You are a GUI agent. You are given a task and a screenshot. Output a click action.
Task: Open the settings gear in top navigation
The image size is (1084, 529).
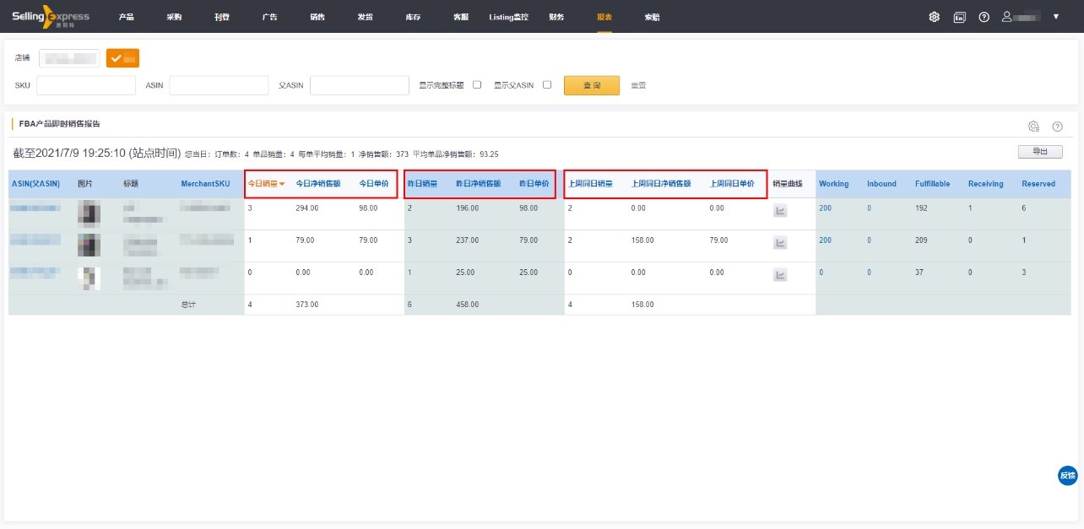pos(934,17)
